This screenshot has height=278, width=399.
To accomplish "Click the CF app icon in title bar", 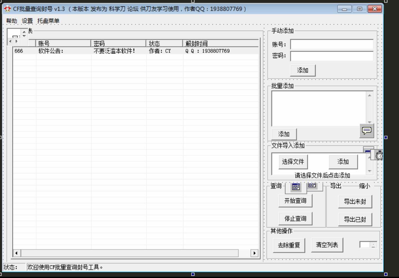I will coord(7,9).
